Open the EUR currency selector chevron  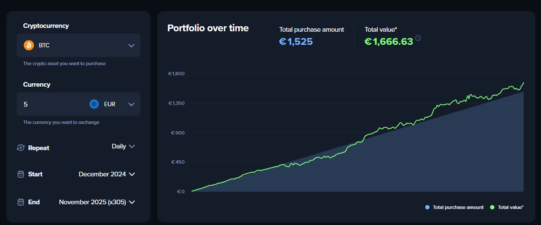[131, 104]
